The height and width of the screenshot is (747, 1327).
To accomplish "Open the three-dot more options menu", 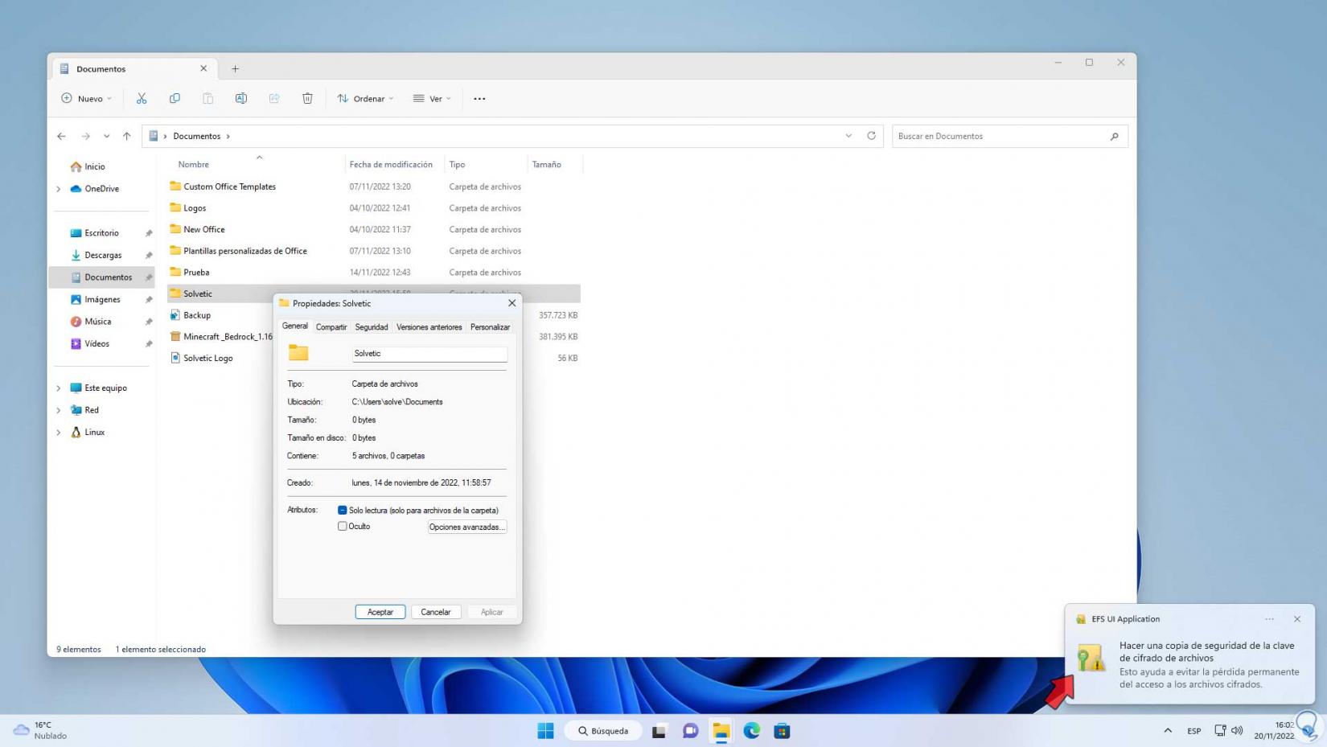I will click(479, 99).
